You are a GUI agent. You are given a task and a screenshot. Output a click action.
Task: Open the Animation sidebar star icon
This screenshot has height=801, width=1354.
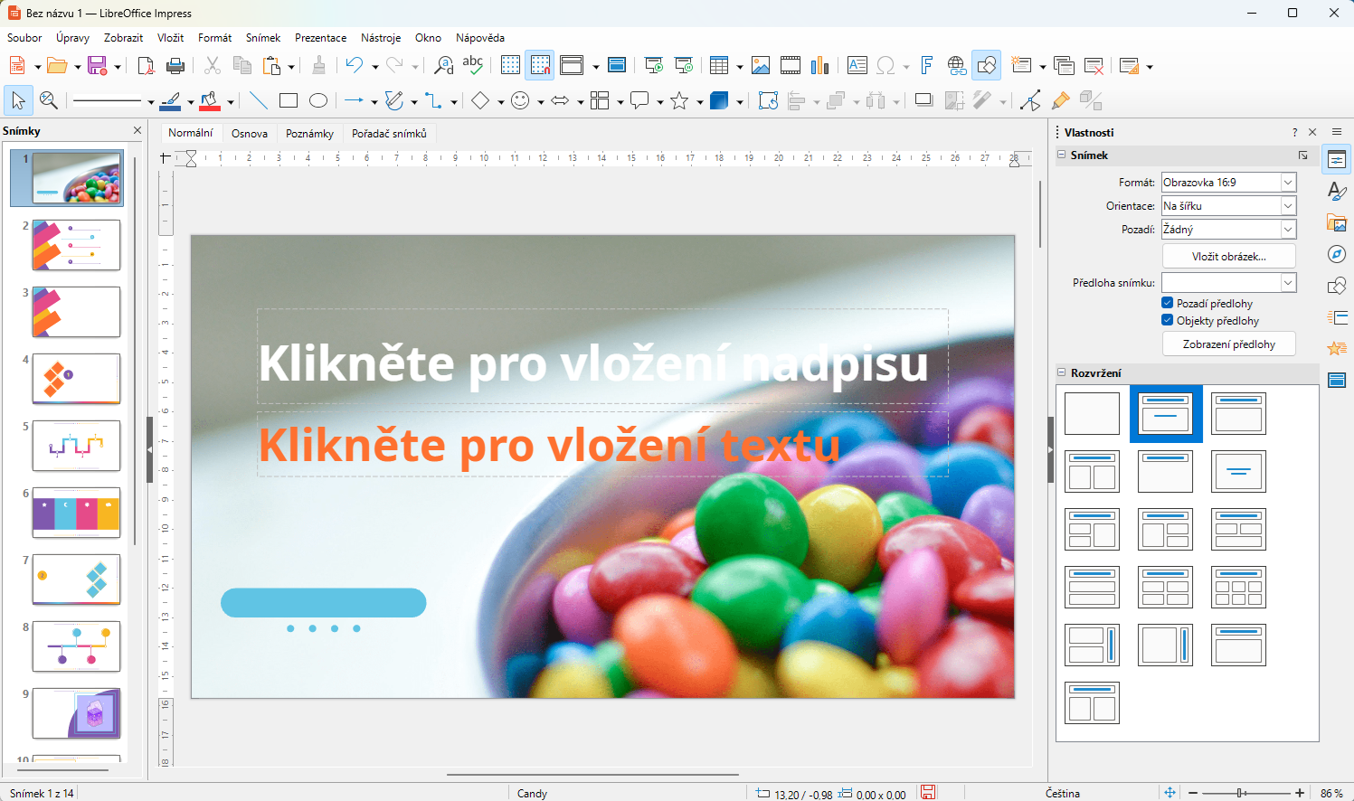tap(1337, 349)
